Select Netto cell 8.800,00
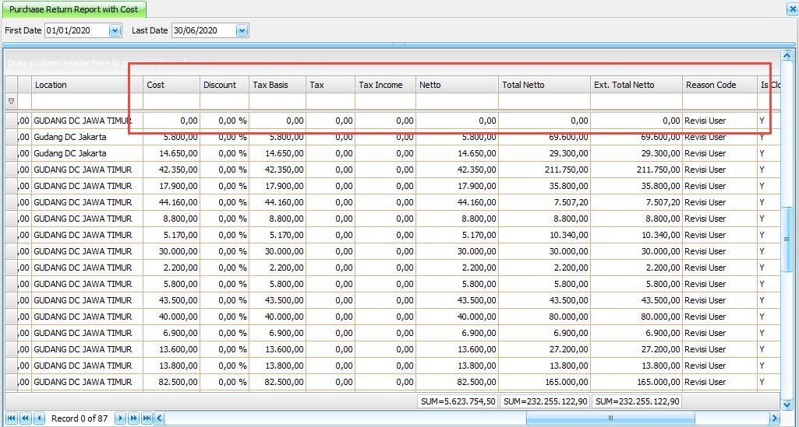Image resolution: width=799 pixels, height=427 pixels. (457, 219)
